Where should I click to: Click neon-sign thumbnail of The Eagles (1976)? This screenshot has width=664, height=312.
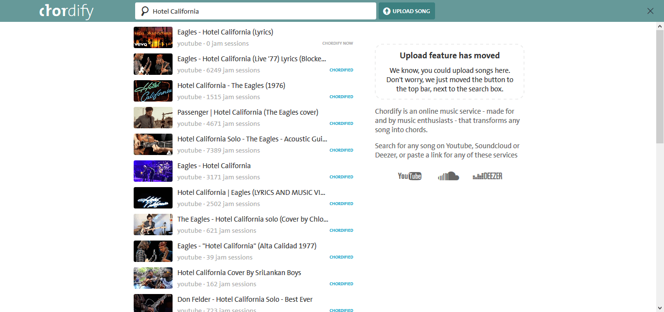153,91
